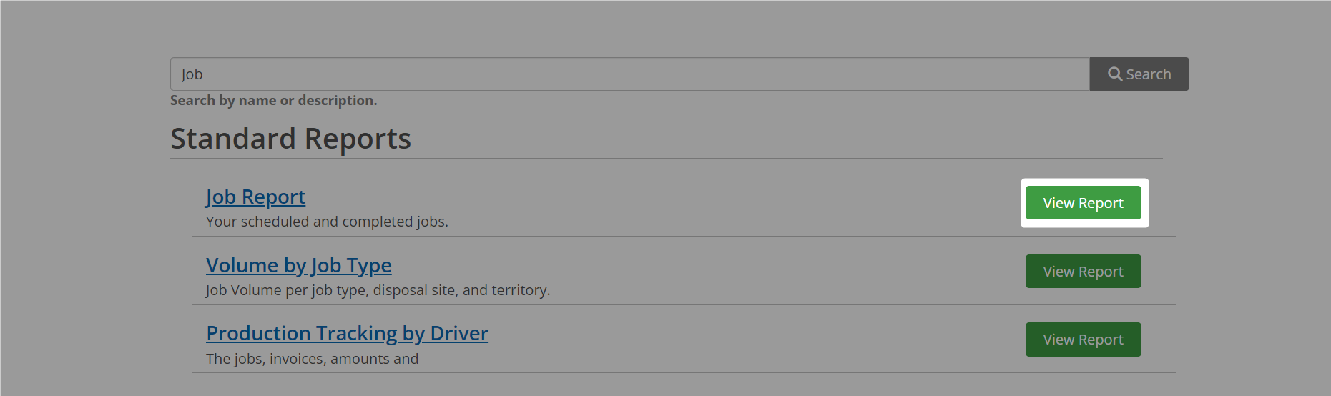The width and height of the screenshot is (1331, 396).
Task: Open the Volume by Job Type link
Action: click(299, 265)
